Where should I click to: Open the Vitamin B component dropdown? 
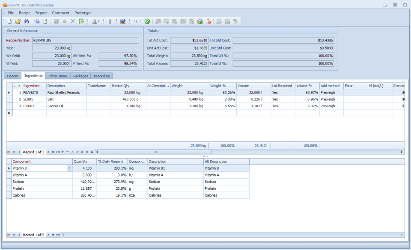click(x=69, y=168)
